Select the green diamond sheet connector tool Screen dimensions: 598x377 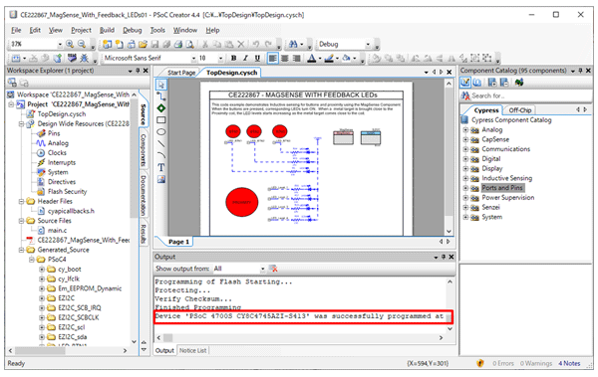[x=161, y=108]
